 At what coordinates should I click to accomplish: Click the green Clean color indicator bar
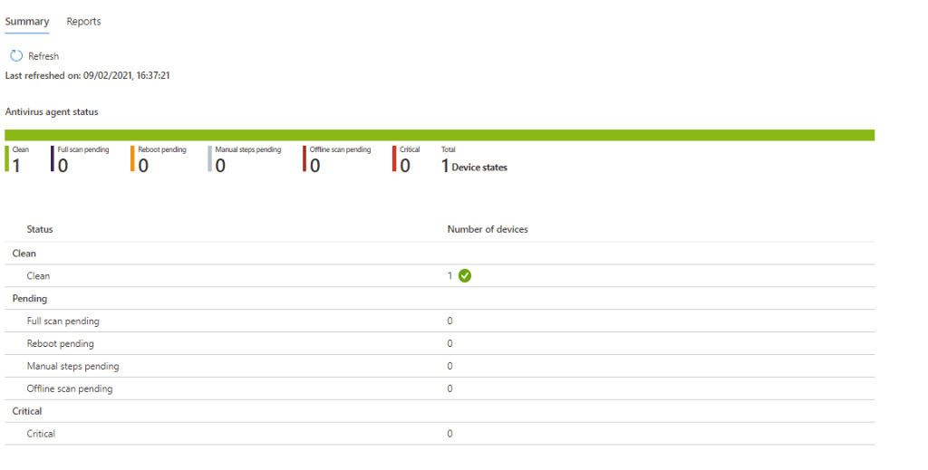7,158
